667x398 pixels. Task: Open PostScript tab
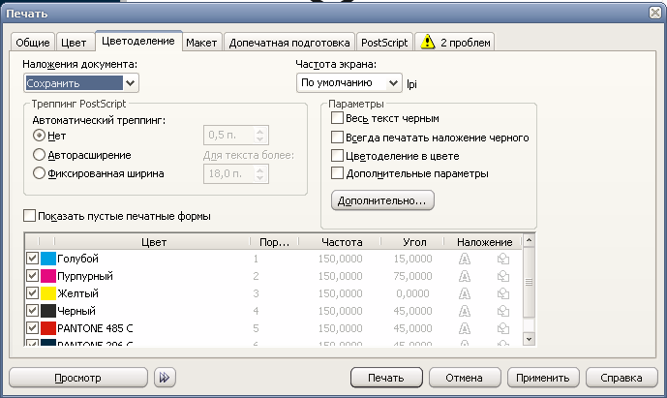click(384, 43)
